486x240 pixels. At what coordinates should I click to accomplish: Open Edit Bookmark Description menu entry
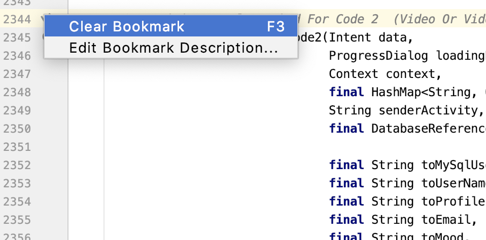pyautogui.click(x=173, y=48)
